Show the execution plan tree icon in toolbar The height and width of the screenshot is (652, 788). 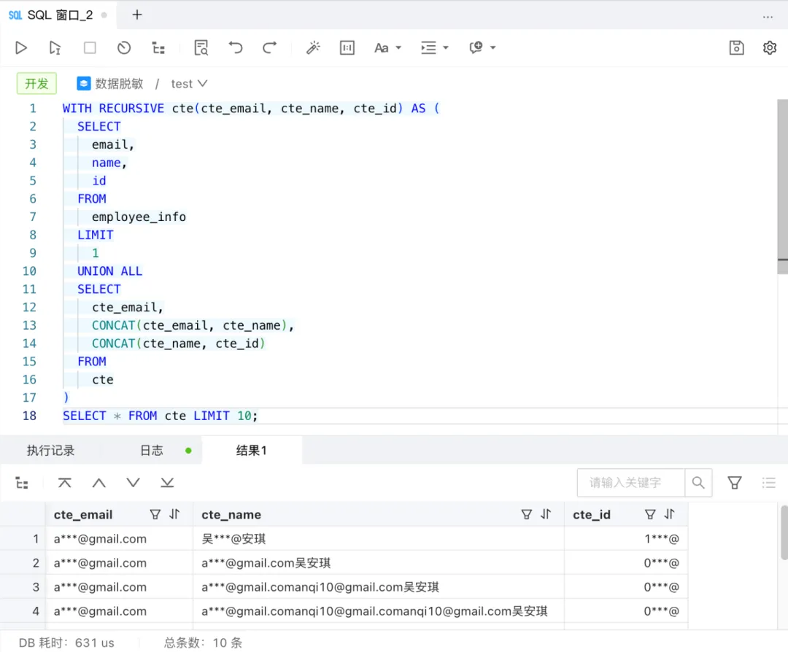(158, 47)
